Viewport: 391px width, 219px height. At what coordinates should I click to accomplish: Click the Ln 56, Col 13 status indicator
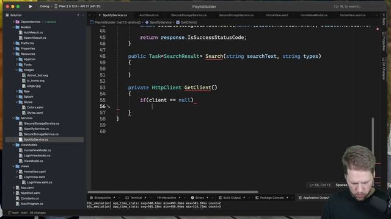(x=320, y=185)
